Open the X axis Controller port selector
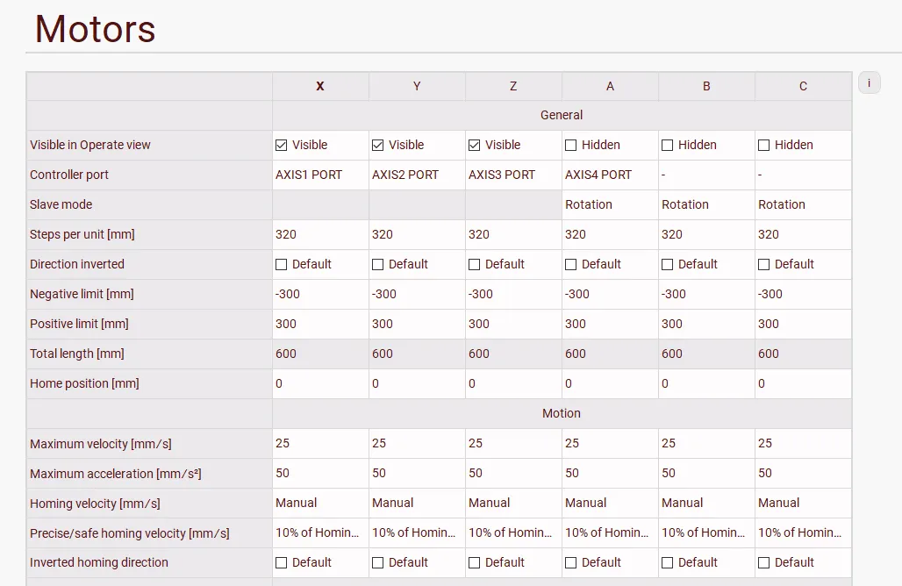 coord(321,175)
